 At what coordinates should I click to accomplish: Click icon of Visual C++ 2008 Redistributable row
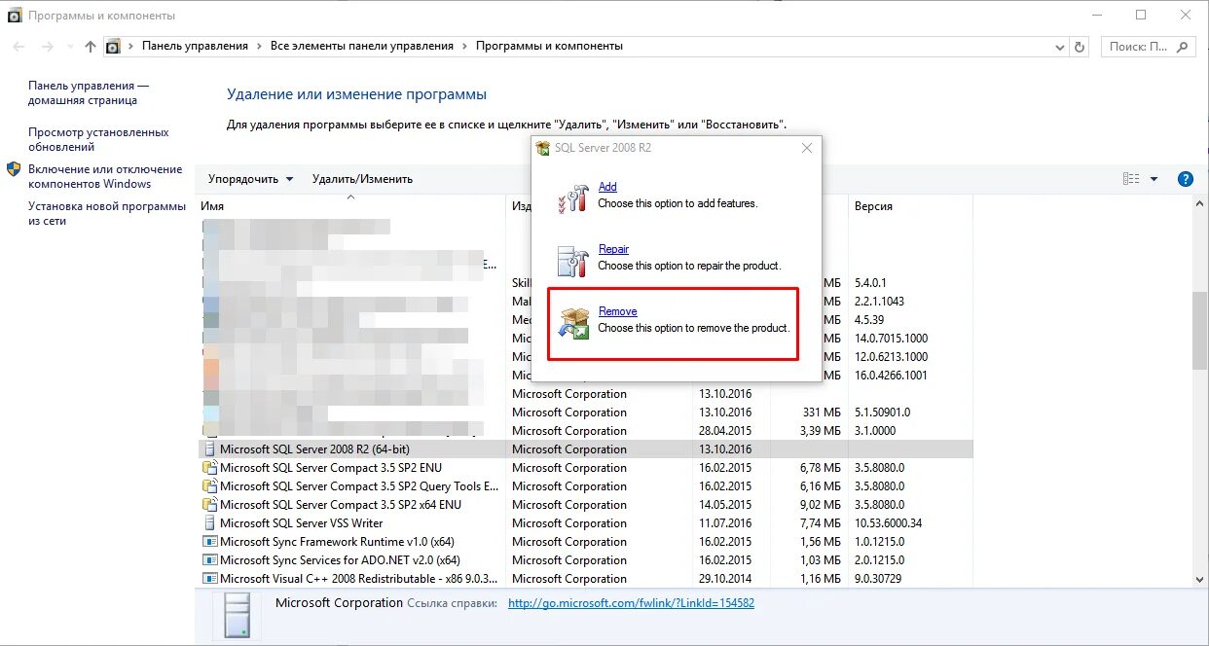[x=208, y=579]
